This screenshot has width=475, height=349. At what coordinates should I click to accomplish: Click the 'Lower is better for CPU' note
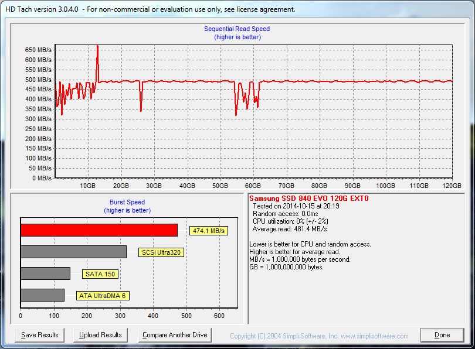point(310,244)
